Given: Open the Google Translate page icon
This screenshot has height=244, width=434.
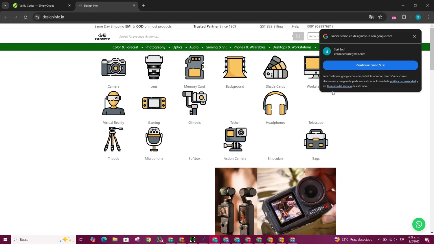Looking at the screenshot, I should tap(372, 17).
